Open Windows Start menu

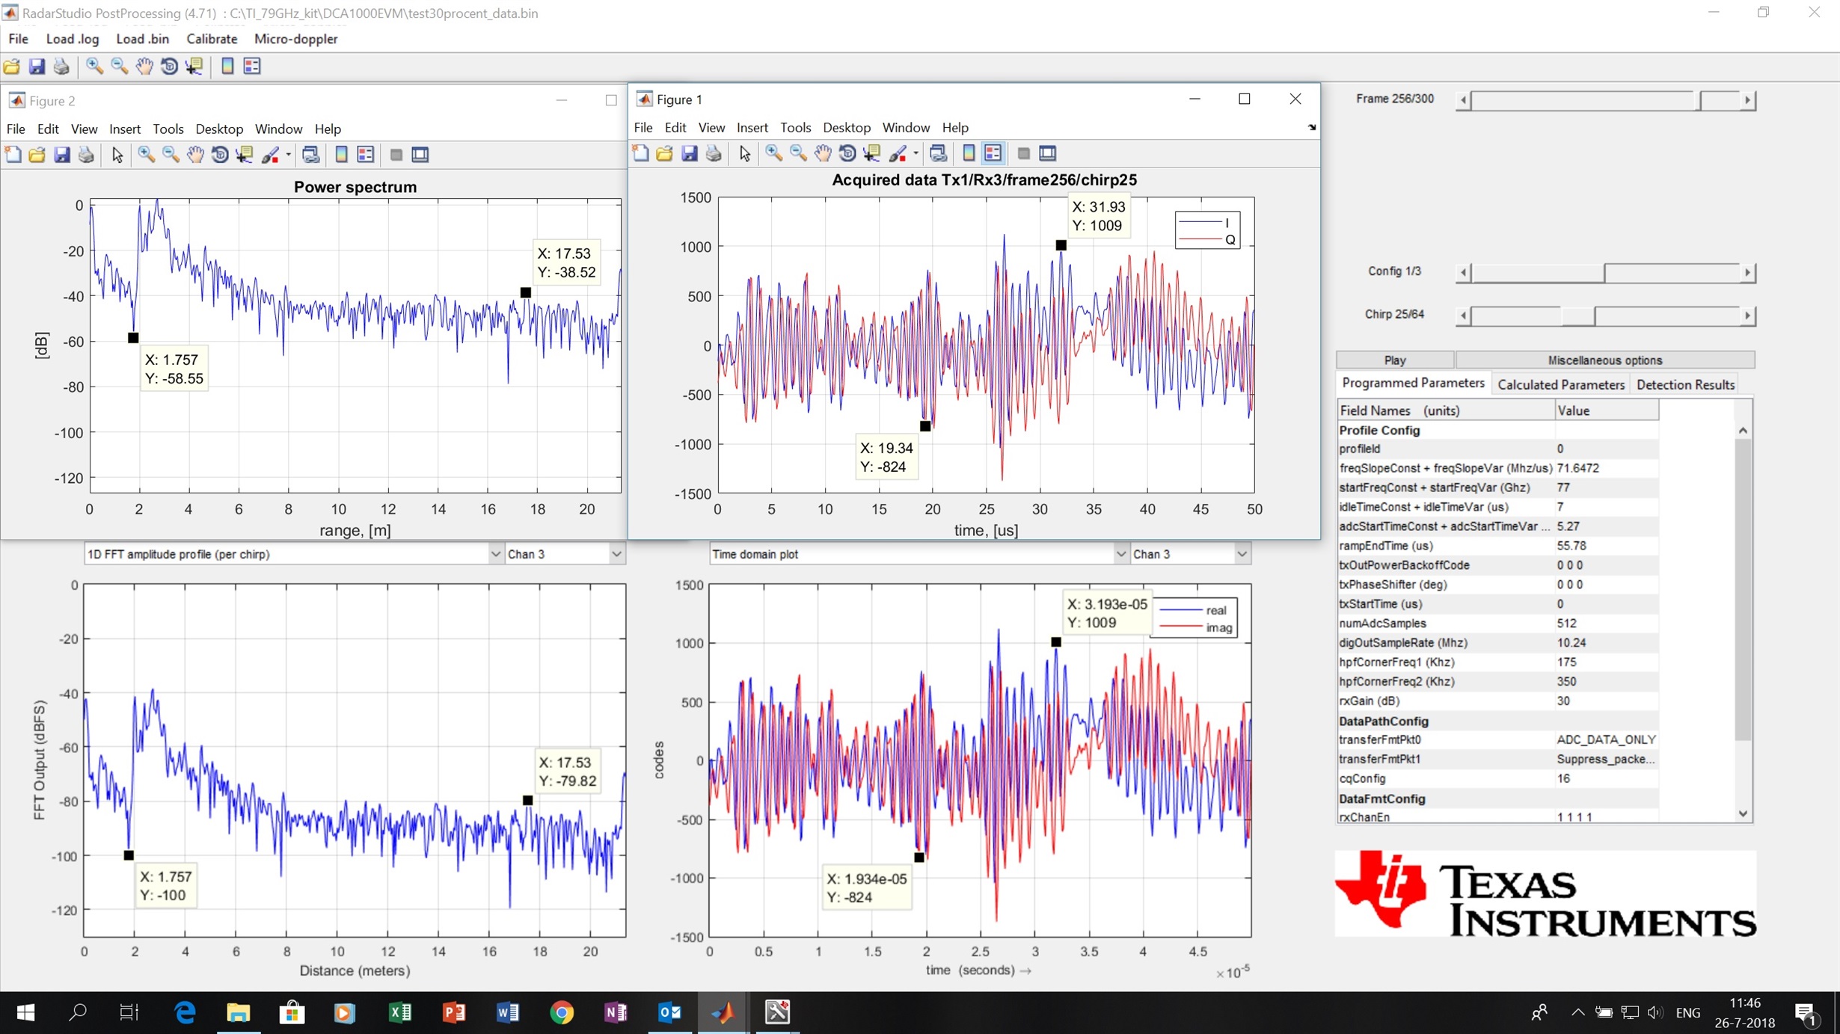pos(25,1012)
